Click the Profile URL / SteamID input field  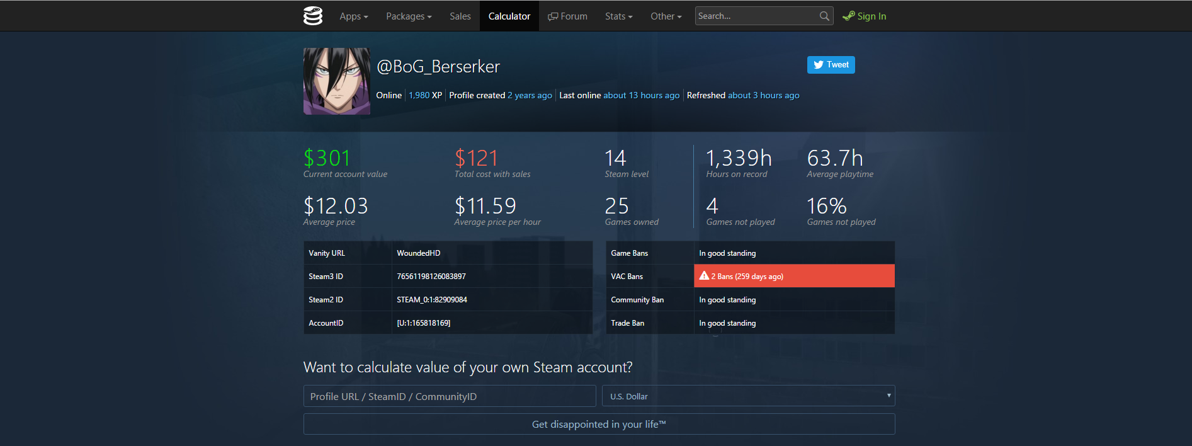[450, 396]
